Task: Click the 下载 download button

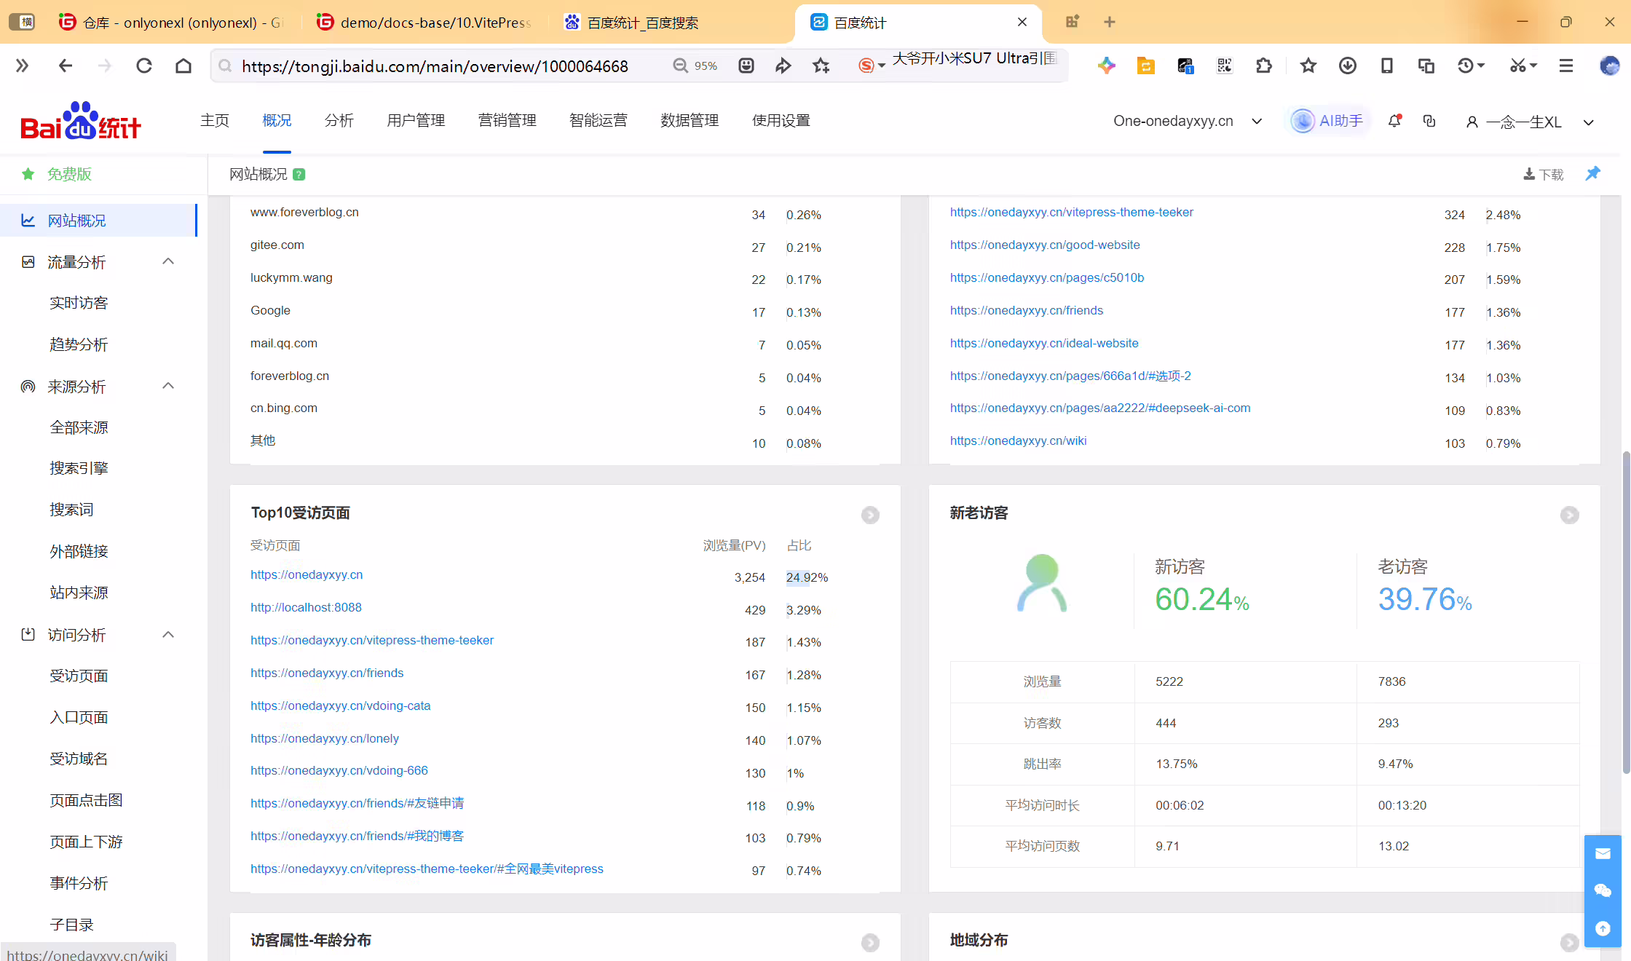Action: pos(1543,174)
